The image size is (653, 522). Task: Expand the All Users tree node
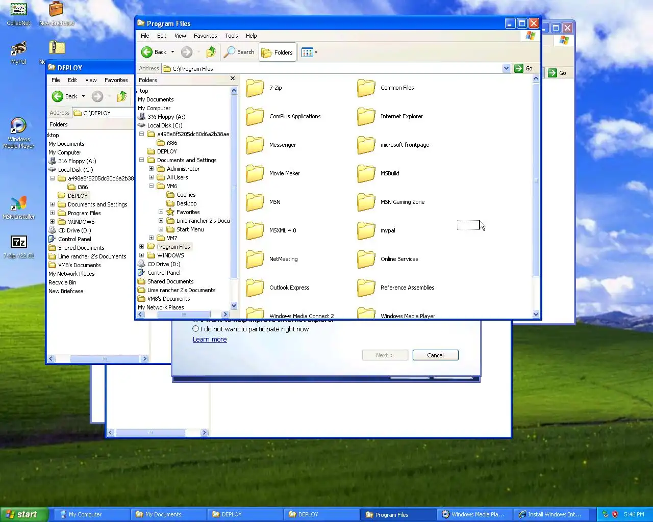pyautogui.click(x=151, y=177)
